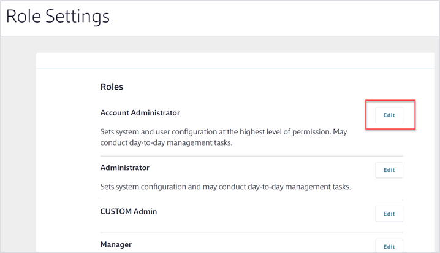Click the Administrator role description text
The height and width of the screenshot is (253, 440).
[225, 187]
